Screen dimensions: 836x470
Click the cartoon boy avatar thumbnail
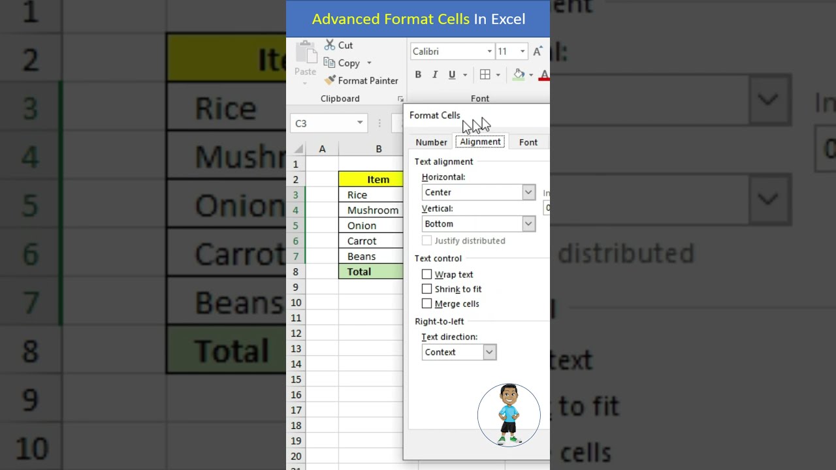509,415
